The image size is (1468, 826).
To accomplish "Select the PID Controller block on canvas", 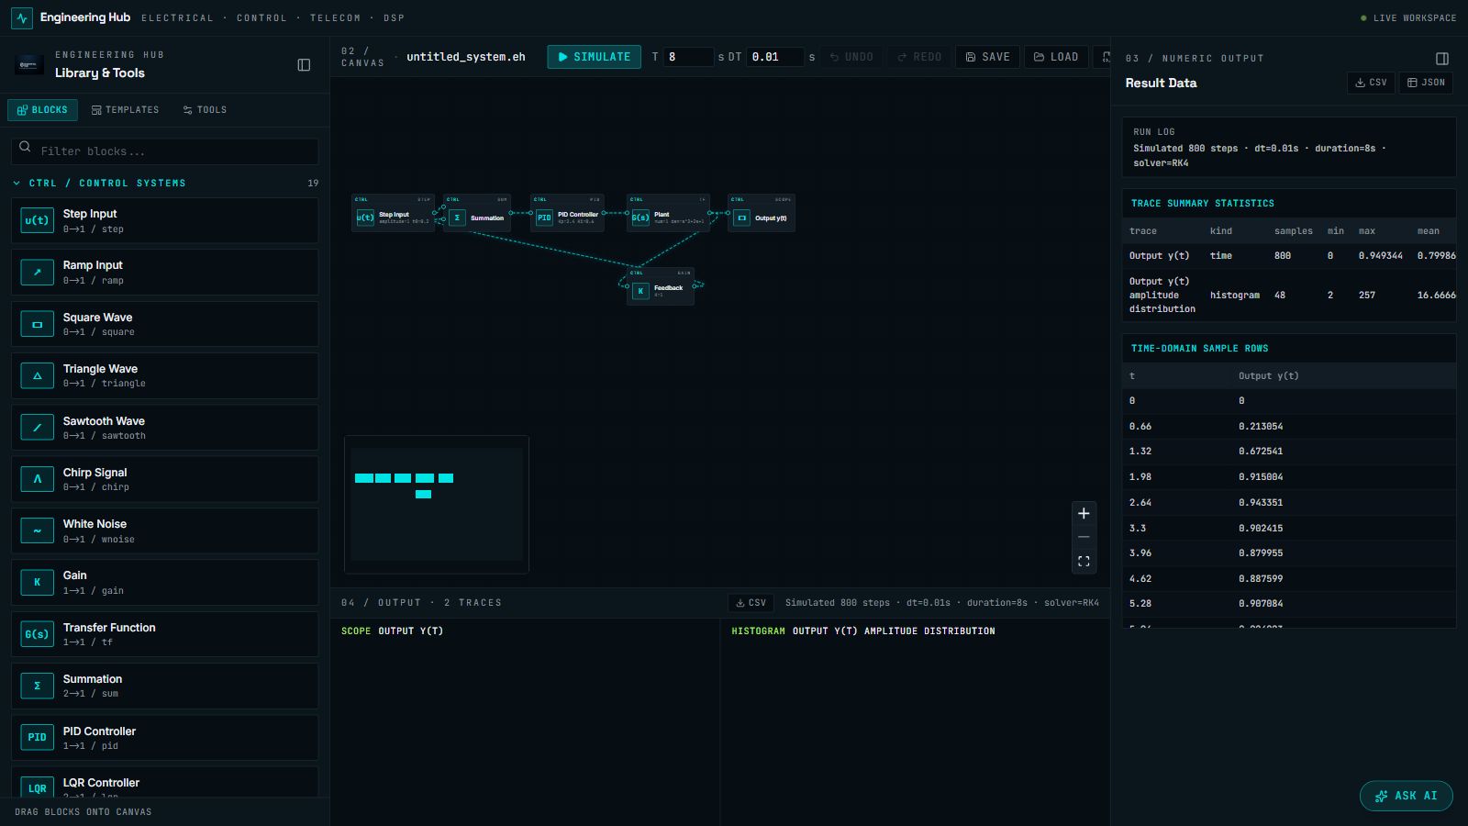I will click(x=567, y=213).
